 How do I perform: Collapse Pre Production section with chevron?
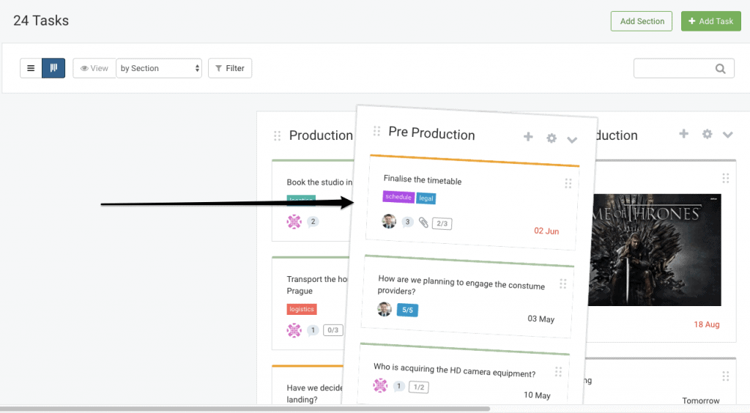573,140
